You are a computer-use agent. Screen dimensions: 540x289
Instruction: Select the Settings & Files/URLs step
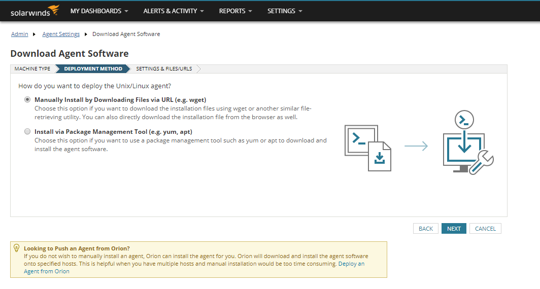click(164, 69)
